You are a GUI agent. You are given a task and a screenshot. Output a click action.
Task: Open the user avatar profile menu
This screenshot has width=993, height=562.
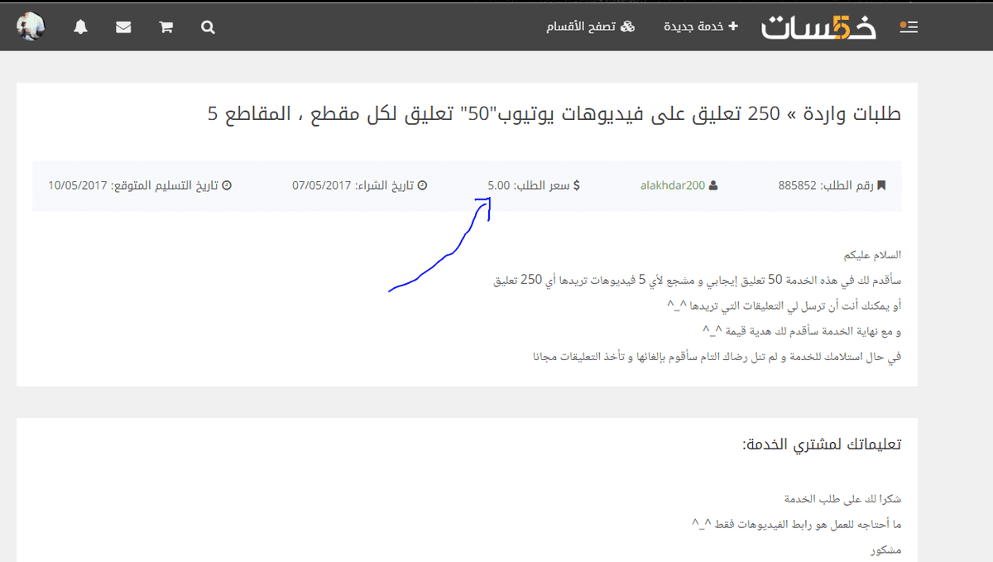pos(31,26)
